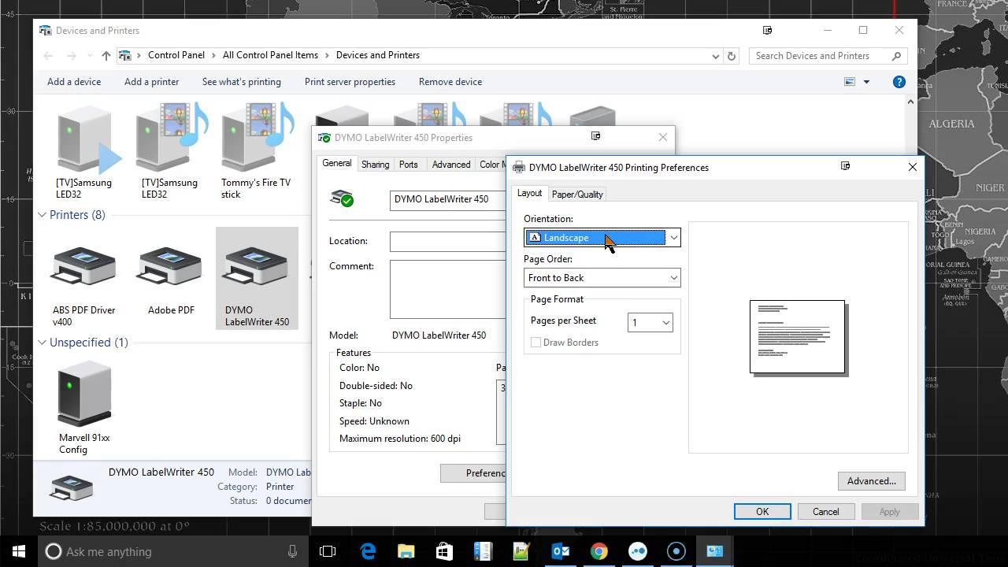Select Tommy's Fire TV stick device
Image resolution: width=1008 pixels, height=567 pixels.
point(256,139)
